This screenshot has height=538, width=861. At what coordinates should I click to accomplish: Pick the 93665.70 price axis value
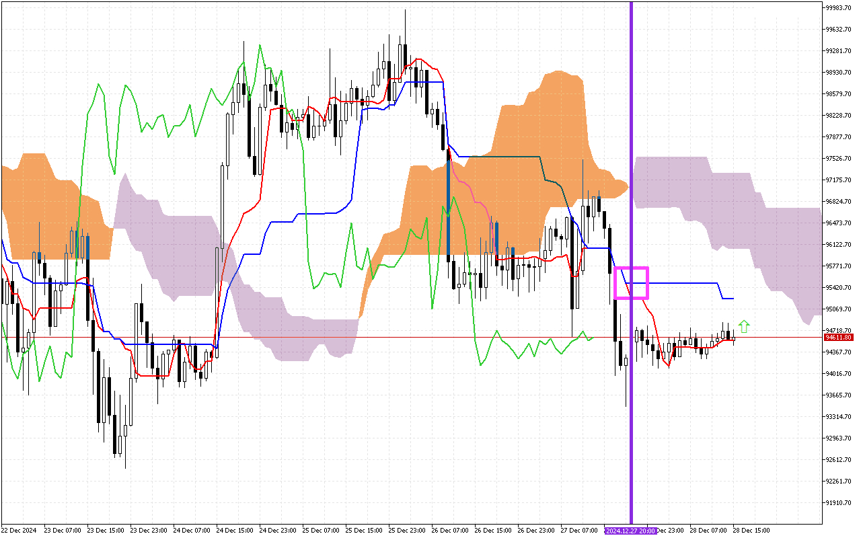(838, 395)
